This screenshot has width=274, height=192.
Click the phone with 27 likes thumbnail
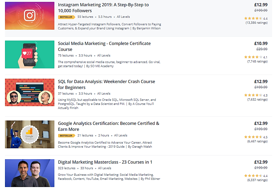pyautogui.click(x=30, y=54)
